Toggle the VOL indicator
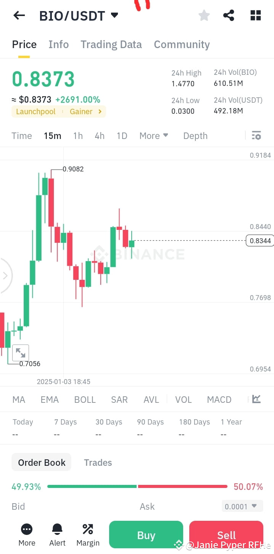 pos(183,399)
